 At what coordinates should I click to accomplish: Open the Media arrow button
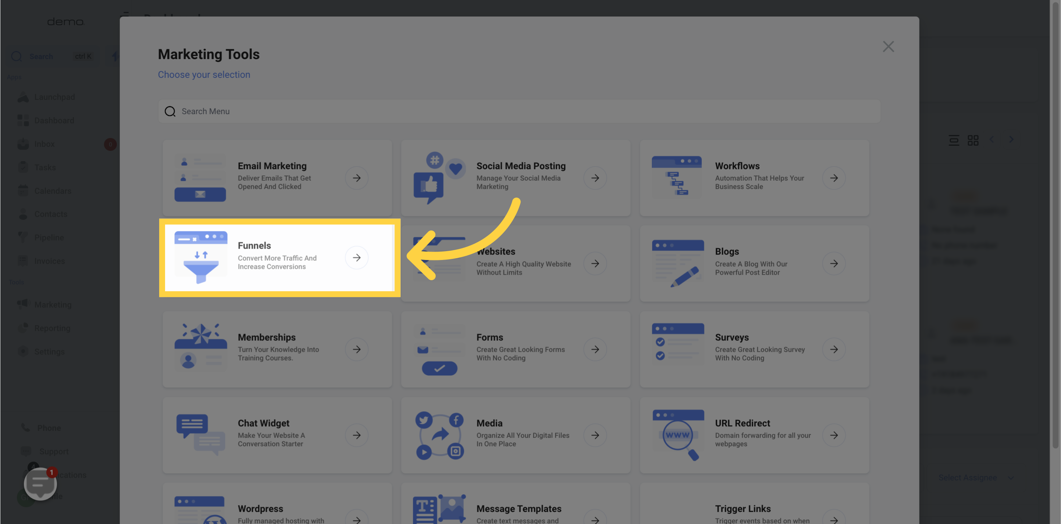click(595, 435)
